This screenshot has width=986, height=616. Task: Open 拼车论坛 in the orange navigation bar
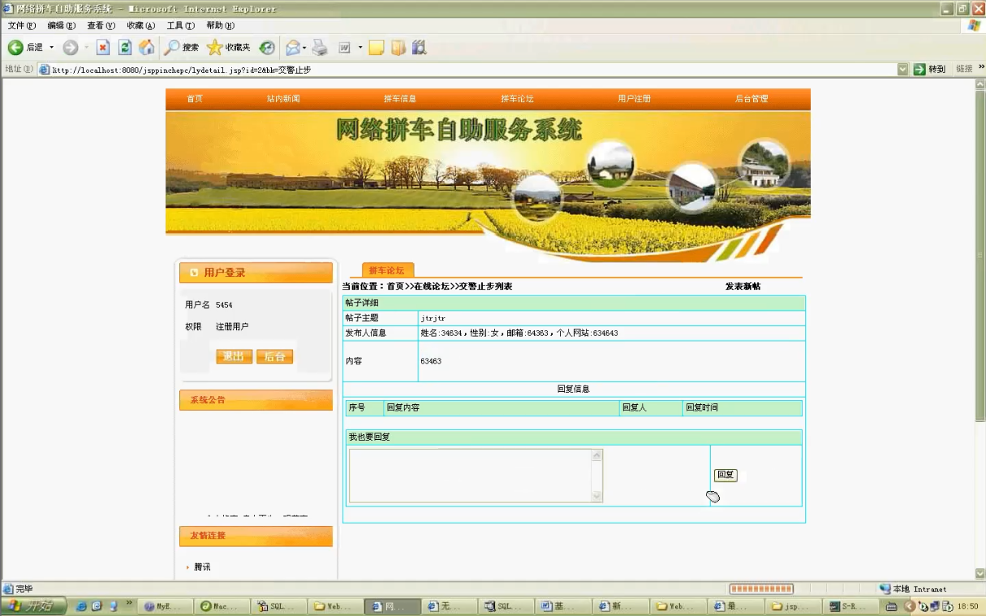pos(517,99)
